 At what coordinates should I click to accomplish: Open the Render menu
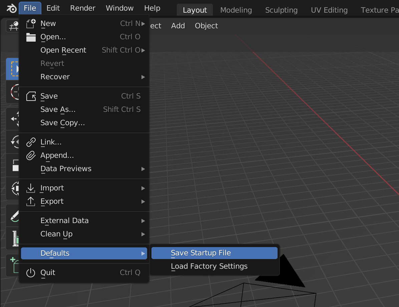83,8
